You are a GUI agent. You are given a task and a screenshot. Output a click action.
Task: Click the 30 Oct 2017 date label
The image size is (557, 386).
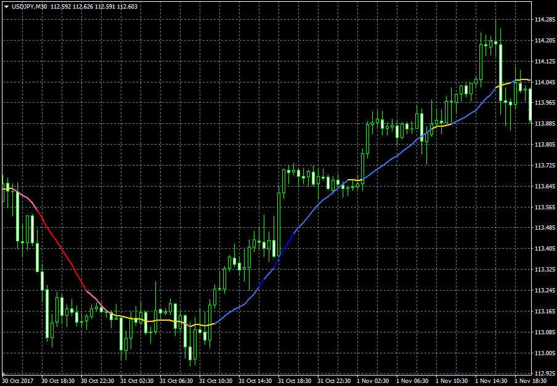point(18,380)
